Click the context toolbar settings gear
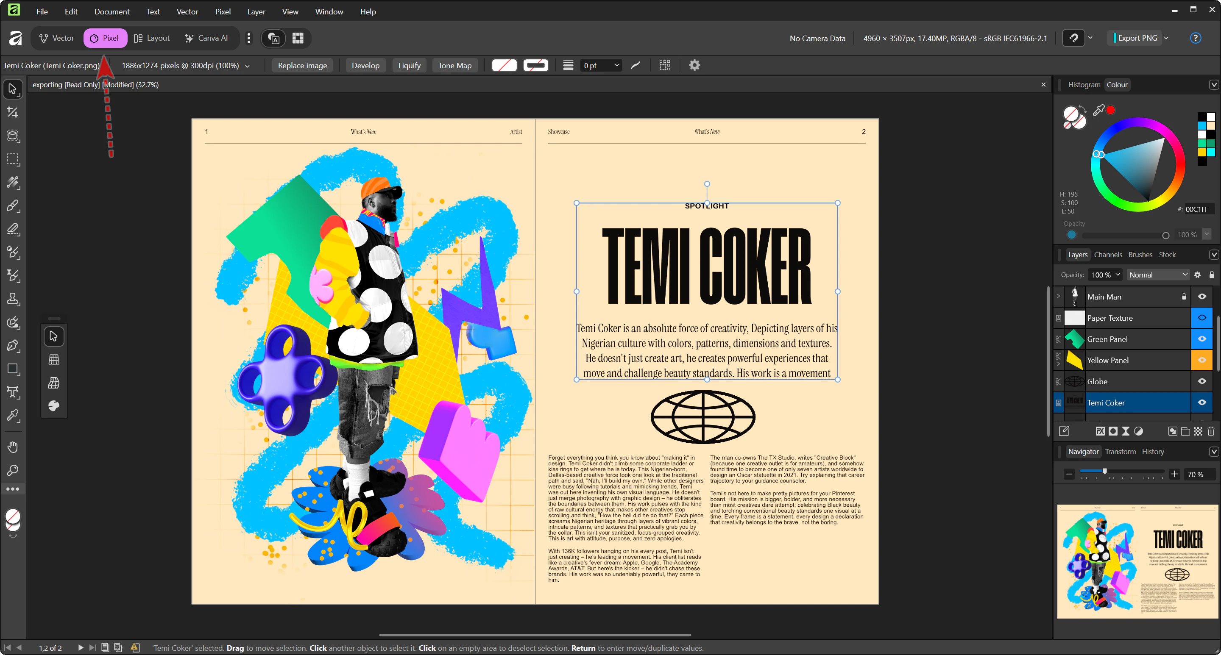This screenshot has height=655, width=1221. (694, 65)
